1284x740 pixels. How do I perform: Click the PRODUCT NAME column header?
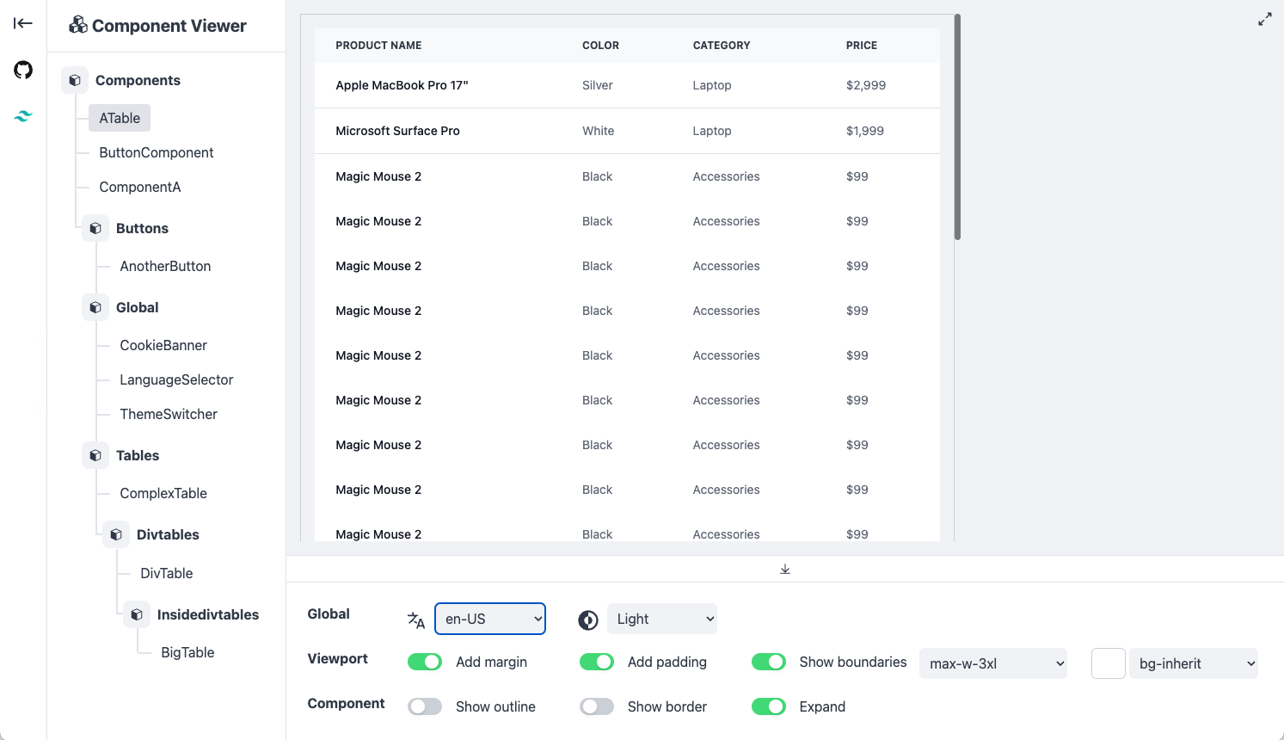point(378,46)
